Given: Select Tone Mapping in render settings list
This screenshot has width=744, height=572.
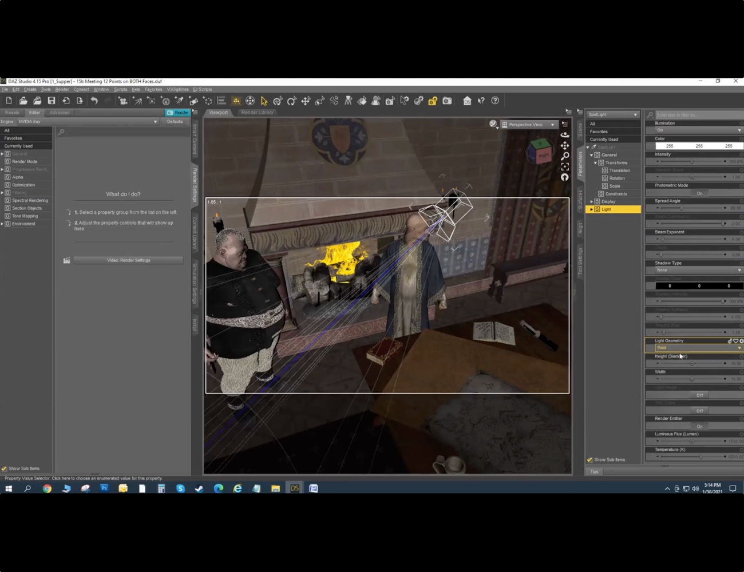Looking at the screenshot, I should 25,216.
